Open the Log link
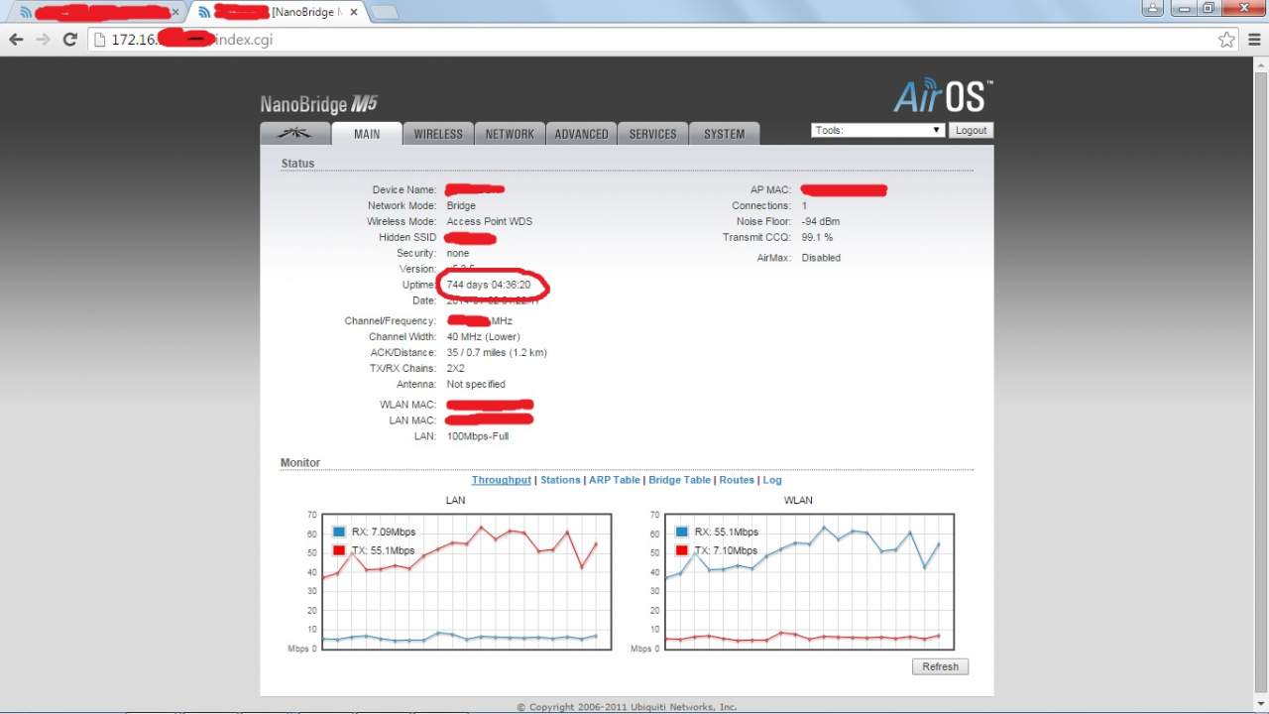The image size is (1269, 714). click(x=772, y=480)
